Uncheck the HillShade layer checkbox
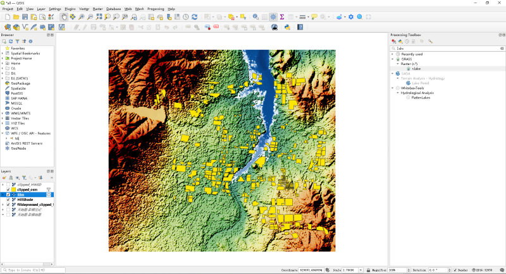This screenshot has height=274, width=506. tap(8, 200)
